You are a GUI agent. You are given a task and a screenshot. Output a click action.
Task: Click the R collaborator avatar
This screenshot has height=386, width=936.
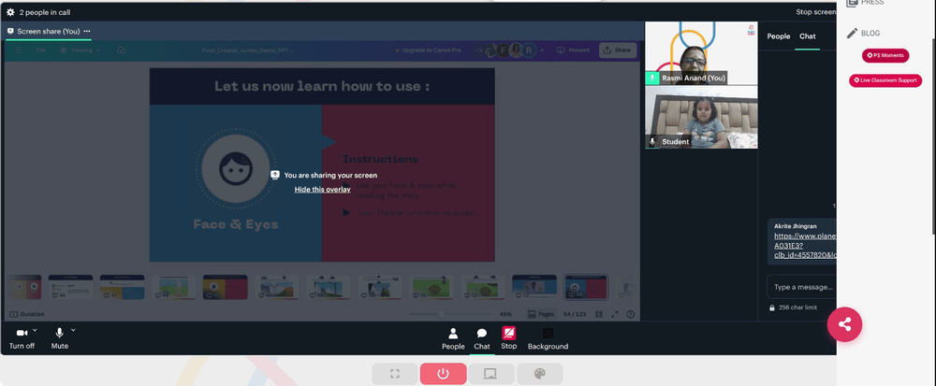(x=529, y=50)
